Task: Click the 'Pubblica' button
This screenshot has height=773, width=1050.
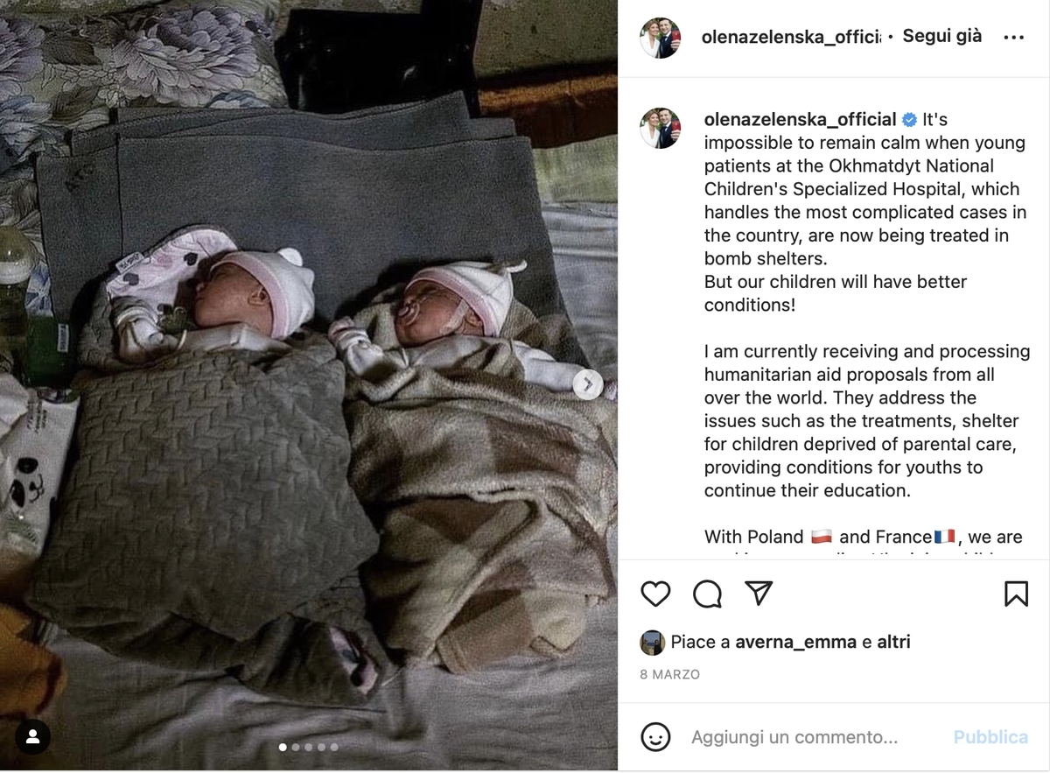Action: [x=990, y=737]
